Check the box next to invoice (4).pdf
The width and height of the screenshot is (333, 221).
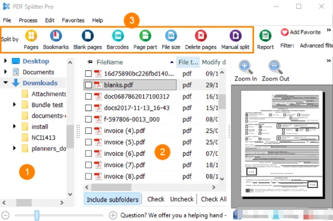pyautogui.click(x=88, y=131)
